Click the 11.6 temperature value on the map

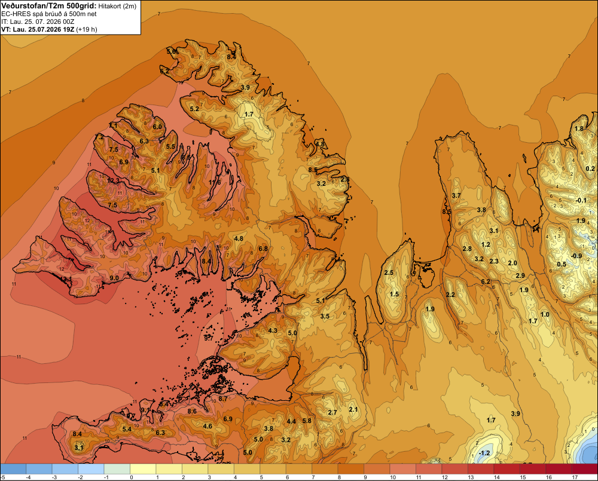click(214, 182)
